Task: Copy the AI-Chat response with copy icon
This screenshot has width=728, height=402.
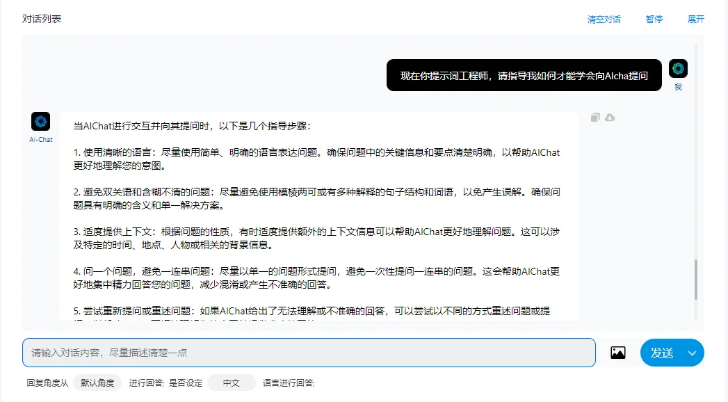Action: [x=595, y=118]
